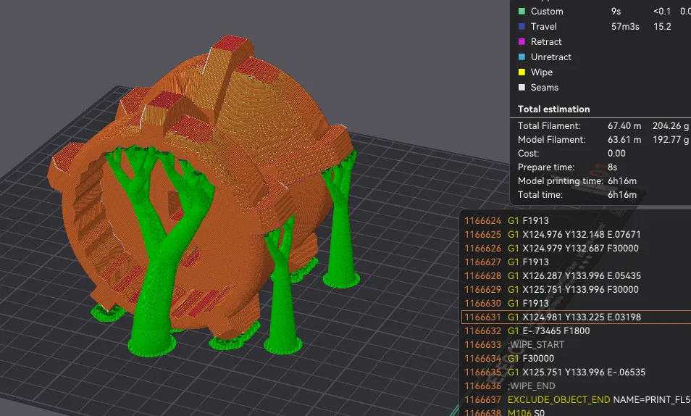Image resolution: width=691 pixels, height=416 pixels.
Task: Select G-code line 1166629
Action: (576, 289)
